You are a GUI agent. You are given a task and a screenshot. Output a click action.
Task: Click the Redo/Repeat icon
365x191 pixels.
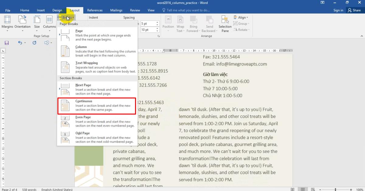(34, 43)
